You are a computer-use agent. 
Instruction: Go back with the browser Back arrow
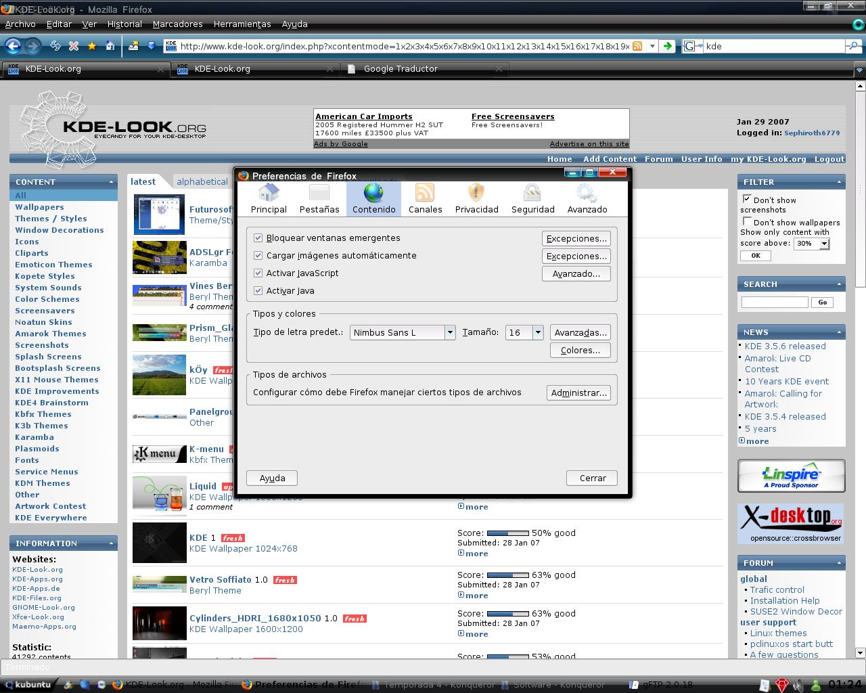point(13,46)
